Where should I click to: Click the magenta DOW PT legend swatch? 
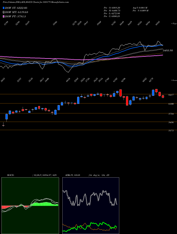(x=4, y=16)
